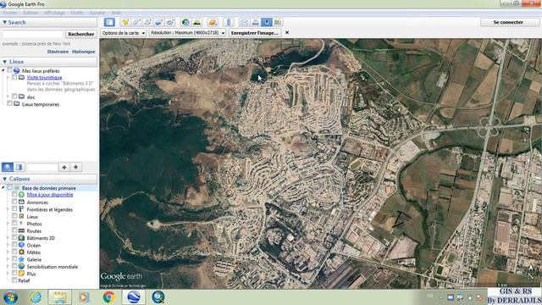Open the Options de la carte dropdown
542x305 pixels.
[x=124, y=33]
